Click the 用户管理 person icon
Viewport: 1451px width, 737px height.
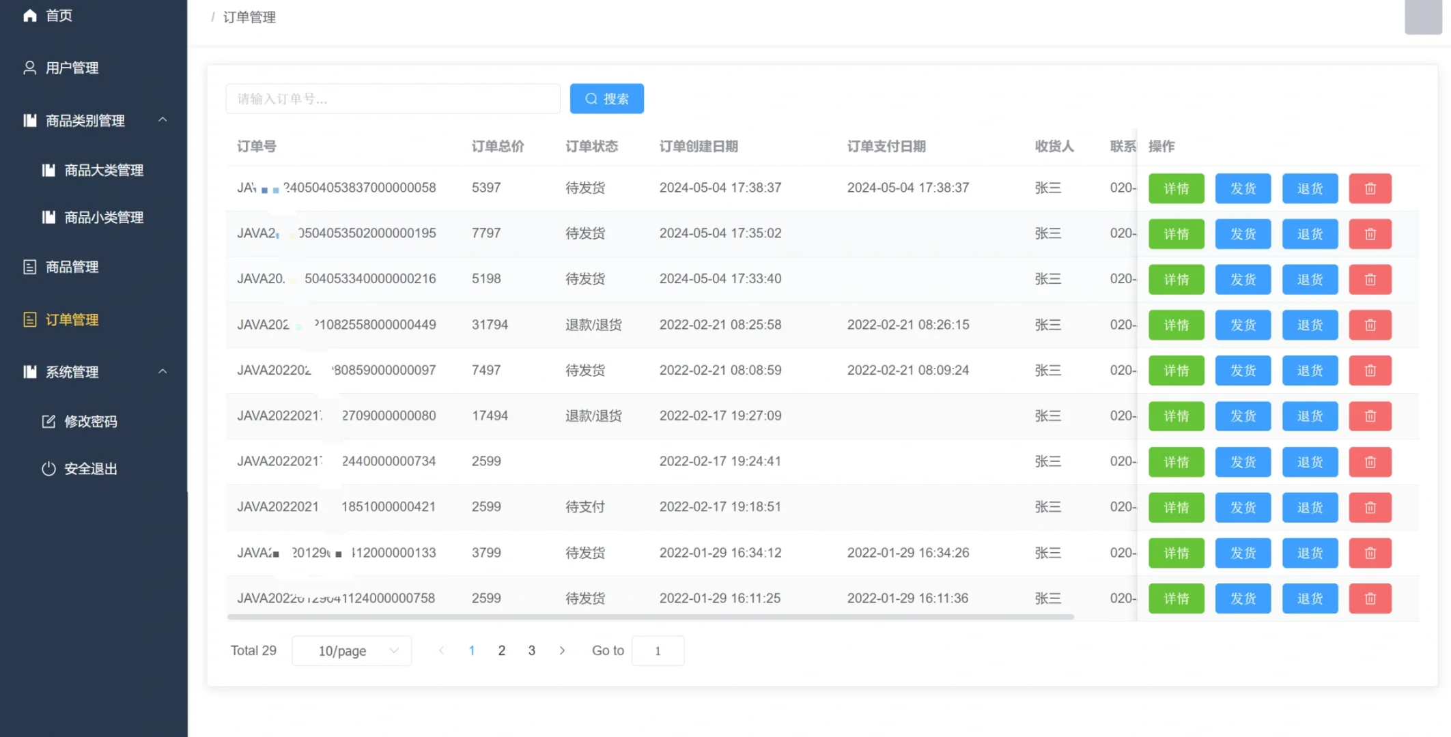(x=30, y=68)
